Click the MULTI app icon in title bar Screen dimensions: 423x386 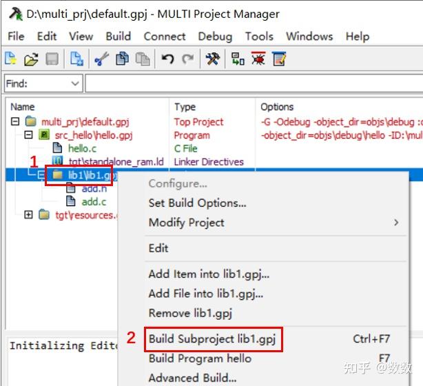click(x=16, y=14)
